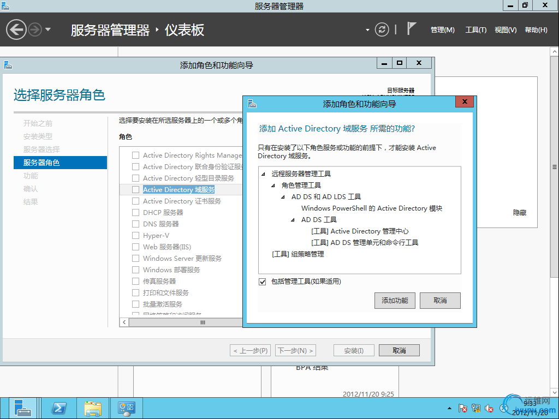Click the roles list horizontal scrollbar thumb
Screen dimensions: 559x419
pos(186,322)
